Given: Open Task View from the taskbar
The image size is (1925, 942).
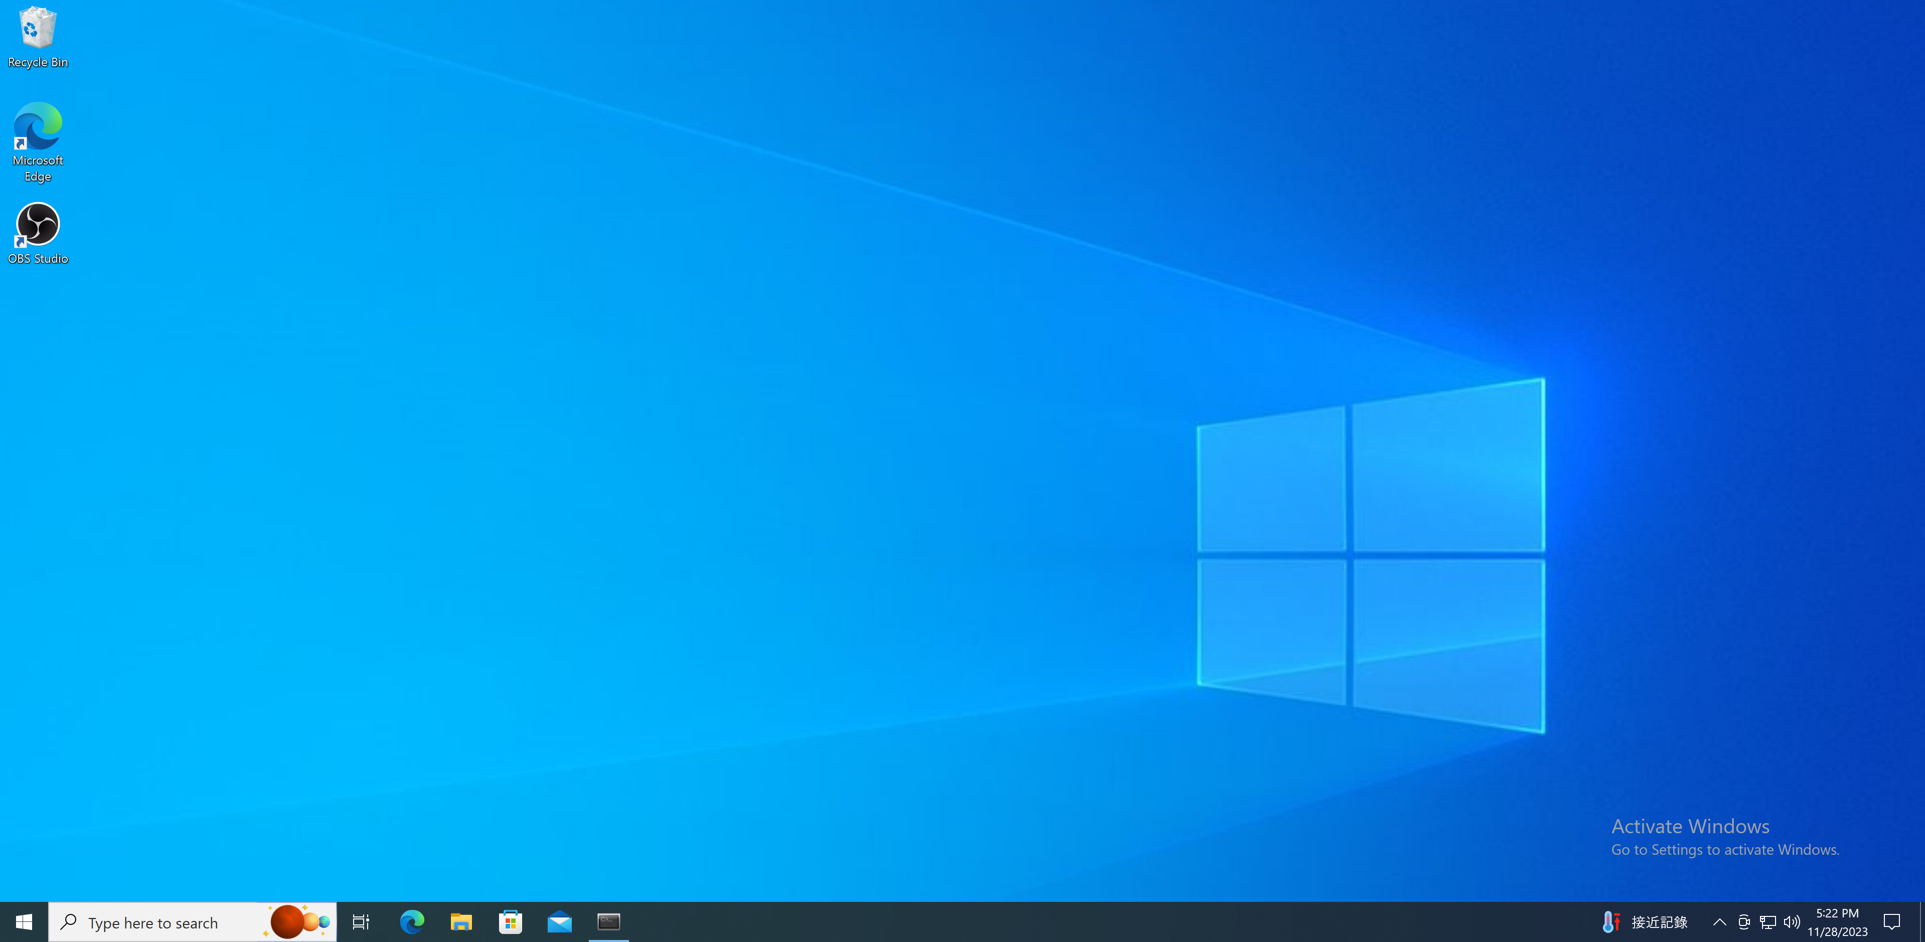Looking at the screenshot, I should pyautogui.click(x=361, y=922).
